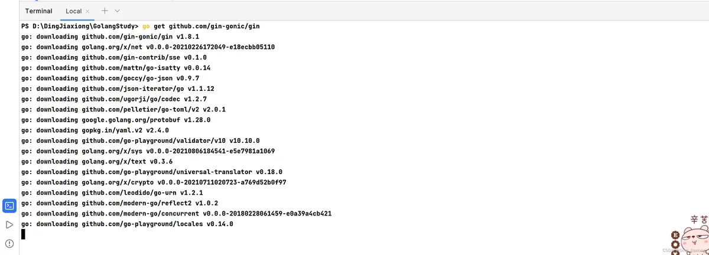Click the go get command line text

pos(201,27)
